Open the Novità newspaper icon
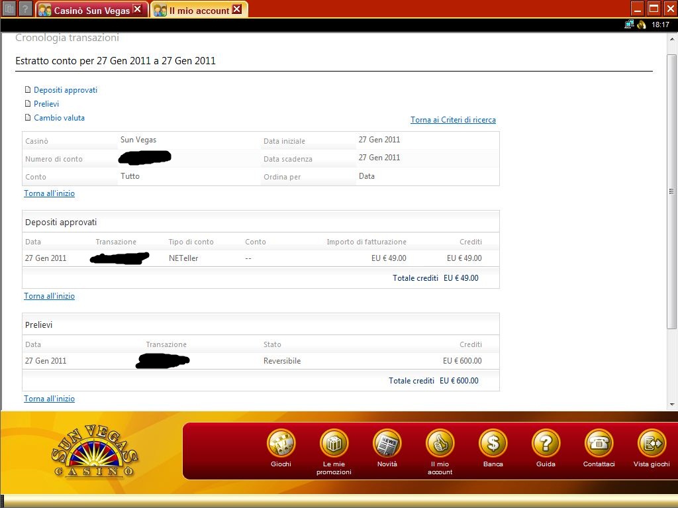This screenshot has width=678, height=508. (x=387, y=443)
